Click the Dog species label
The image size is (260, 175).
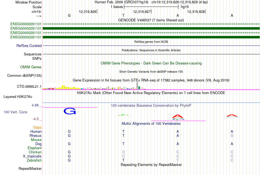pyautogui.click(x=39, y=144)
